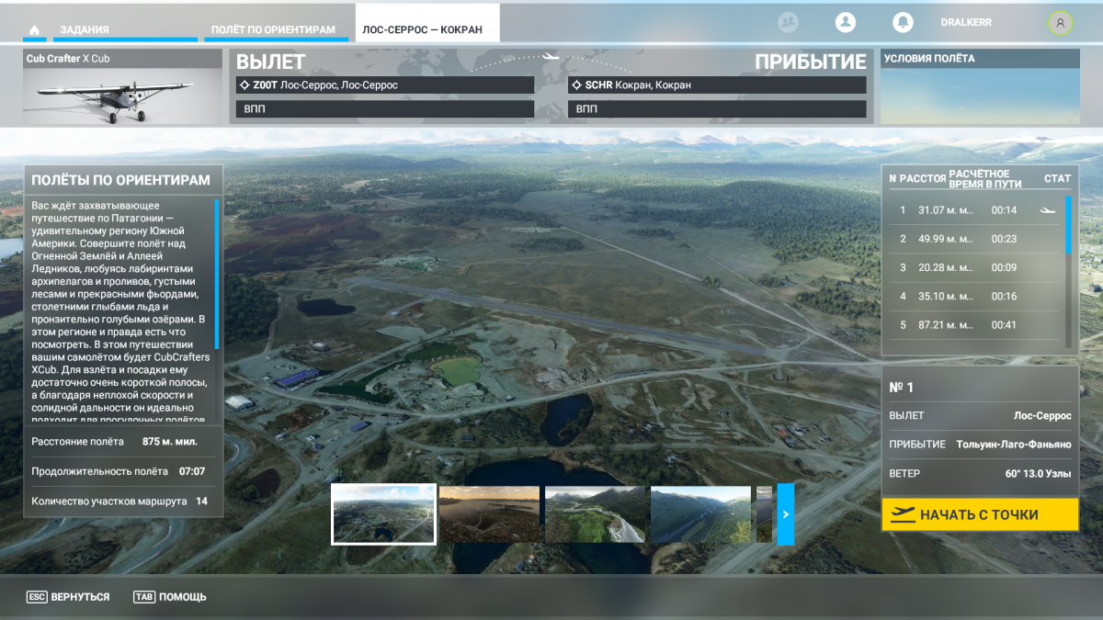Open the user profile icon

[x=845, y=23]
